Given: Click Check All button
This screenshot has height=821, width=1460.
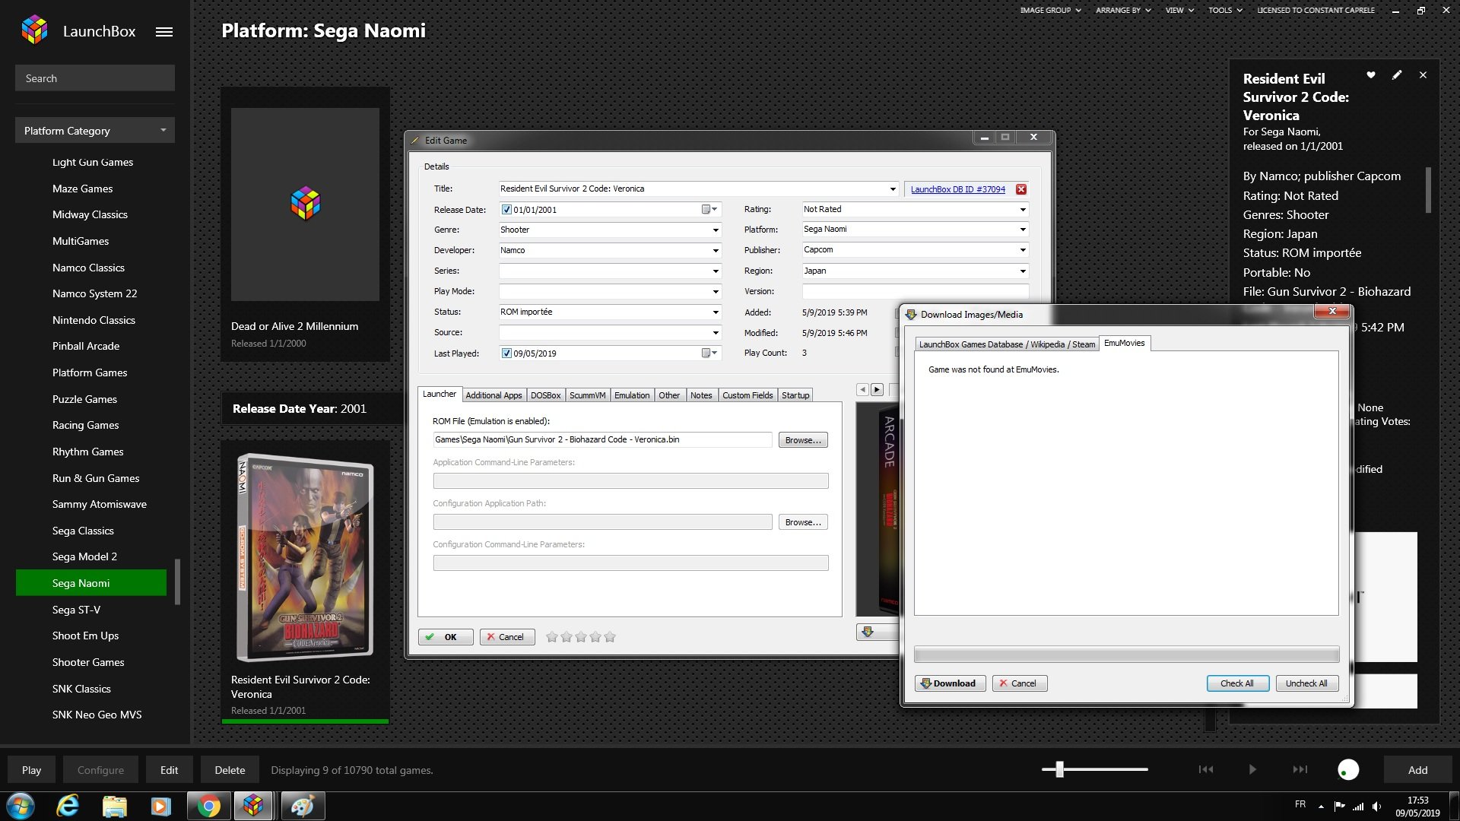Looking at the screenshot, I should pos(1237,683).
